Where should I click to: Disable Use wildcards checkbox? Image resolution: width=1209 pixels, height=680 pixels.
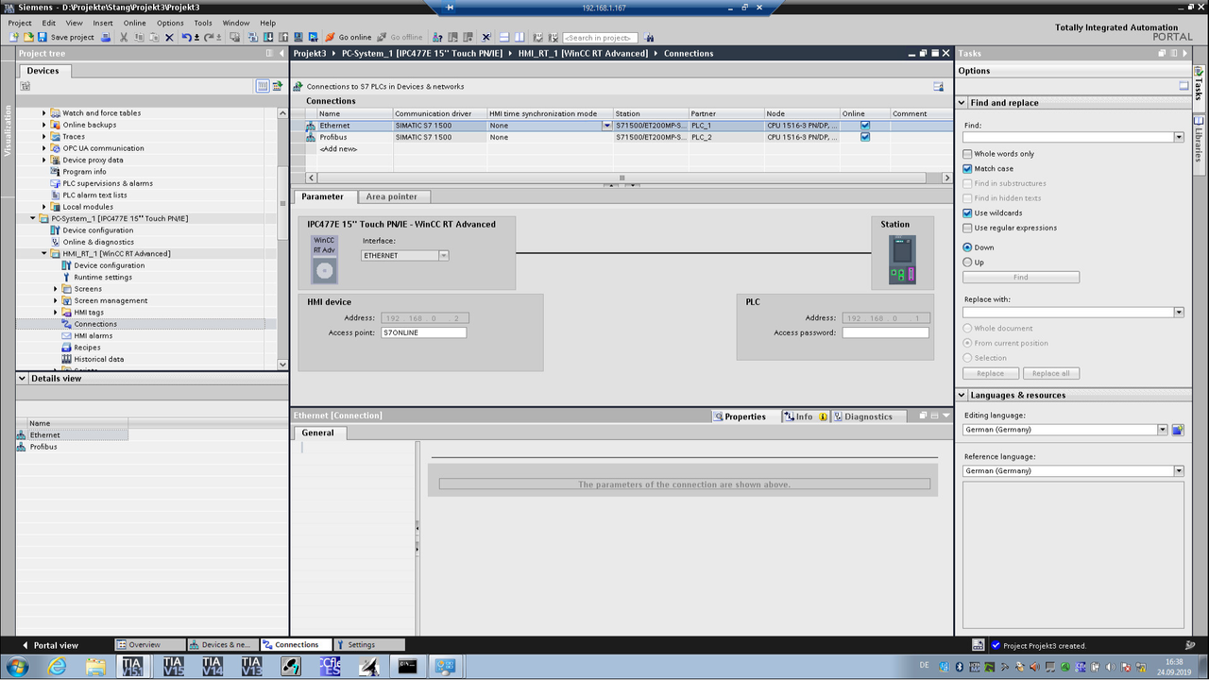point(967,212)
